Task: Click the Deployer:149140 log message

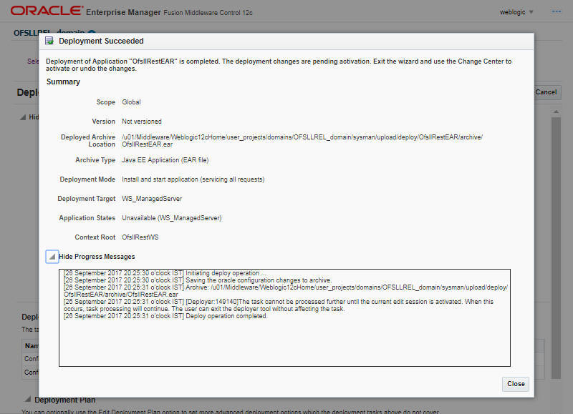Action: pos(279,305)
